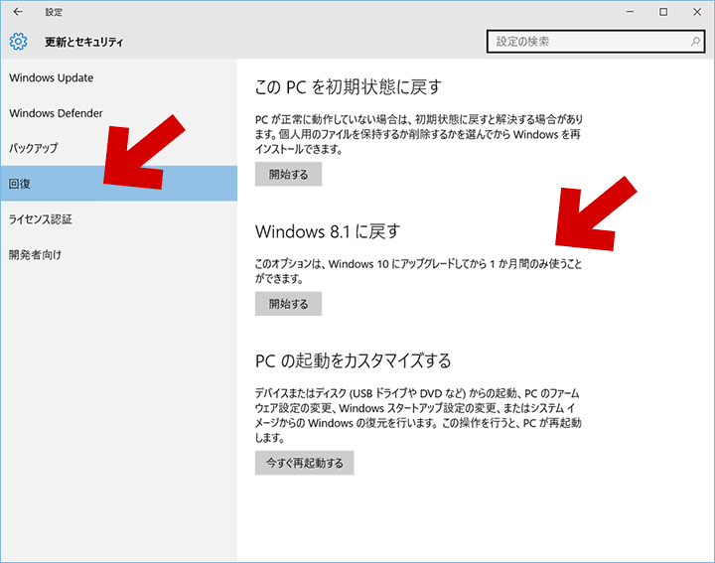Screen dimensions: 715x563
Task: Close the settings window
Action: tap(697, 12)
